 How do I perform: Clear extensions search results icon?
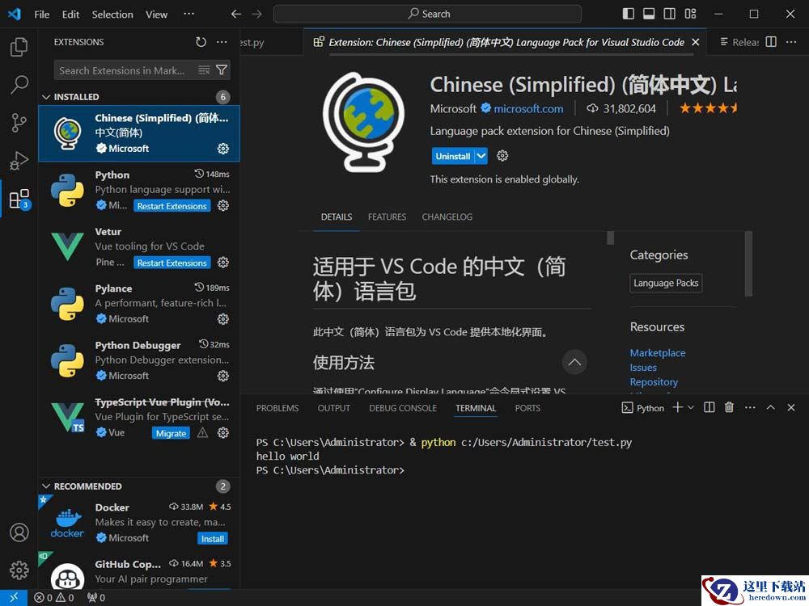click(x=205, y=70)
